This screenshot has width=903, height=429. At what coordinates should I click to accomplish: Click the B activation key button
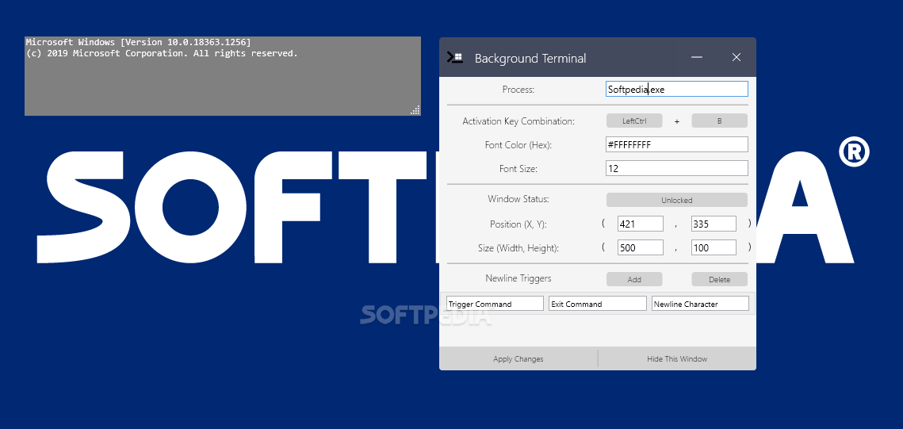pyautogui.click(x=719, y=121)
